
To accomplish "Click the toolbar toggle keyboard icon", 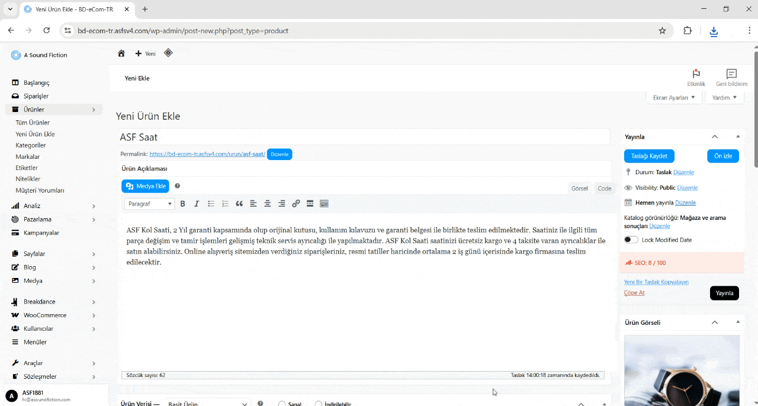I will 324,204.
